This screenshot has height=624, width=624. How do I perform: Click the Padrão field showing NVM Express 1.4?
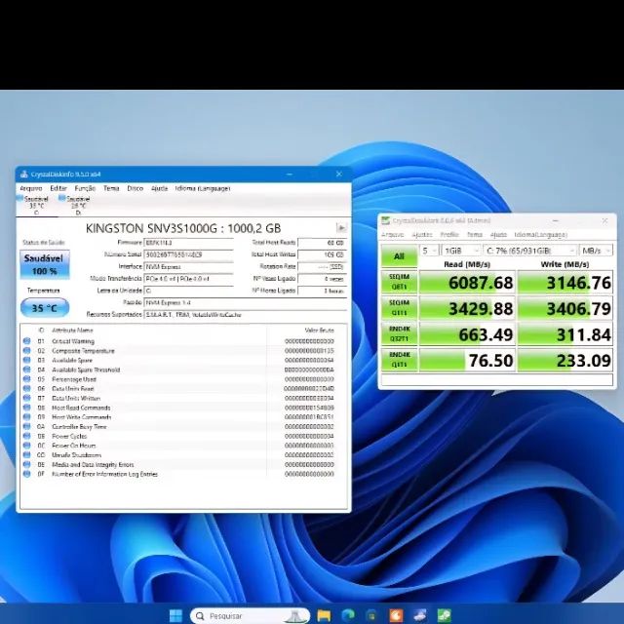[245, 302]
